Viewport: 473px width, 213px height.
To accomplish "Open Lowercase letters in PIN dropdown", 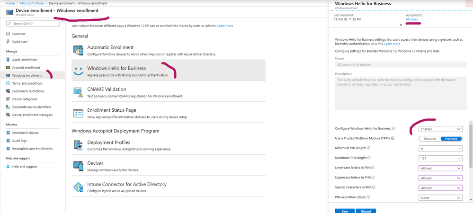I will coord(440,168).
